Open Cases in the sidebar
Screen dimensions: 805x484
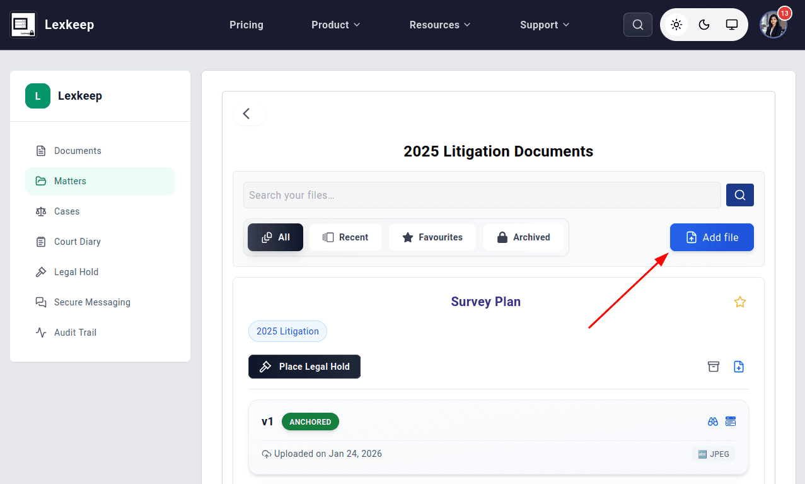(x=100, y=211)
